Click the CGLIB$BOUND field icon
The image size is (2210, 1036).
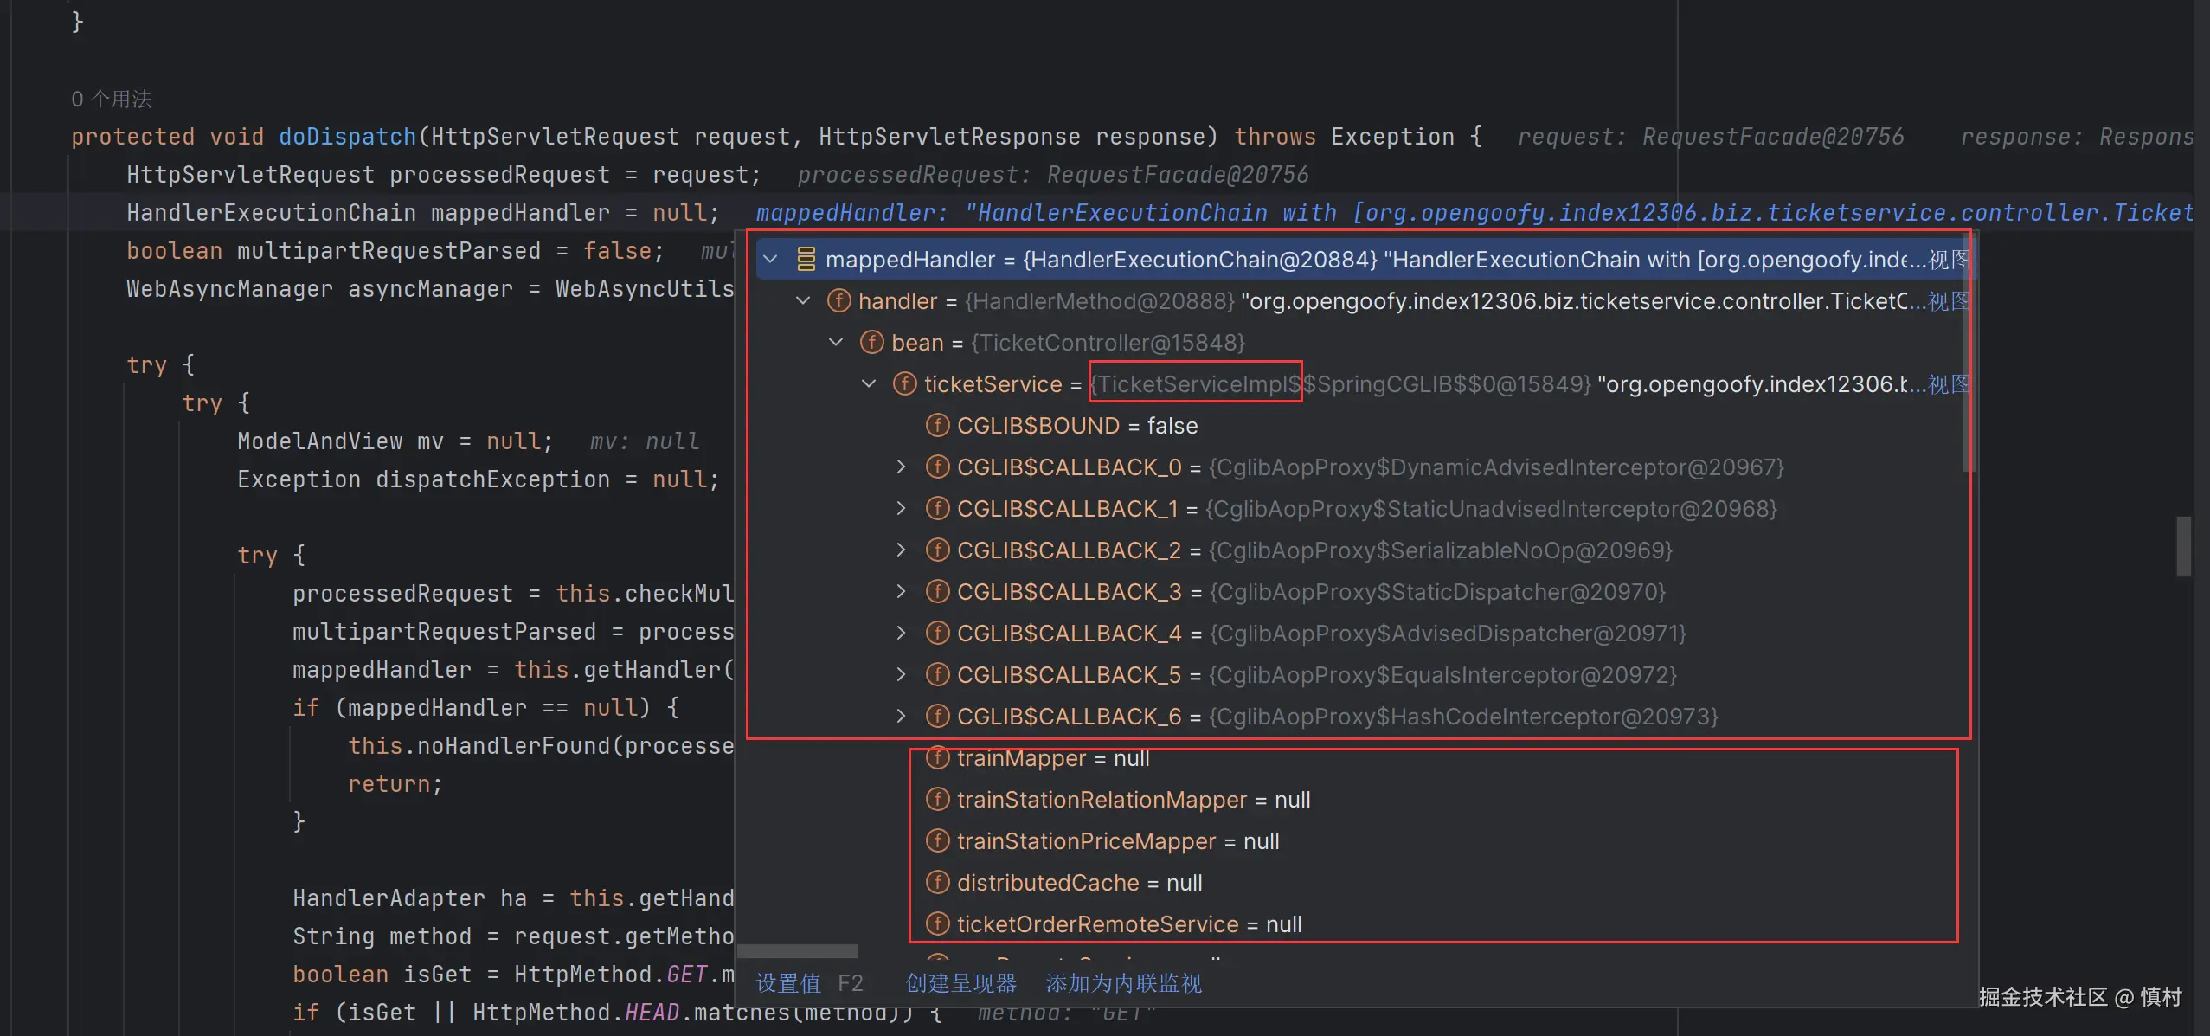tap(937, 425)
